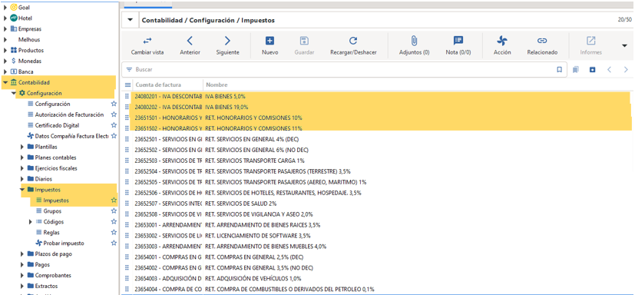Viewport: 635px width, 295px height.
Task: Expand the Ejercicios fiscales folder
Action: [x=22, y=168]
